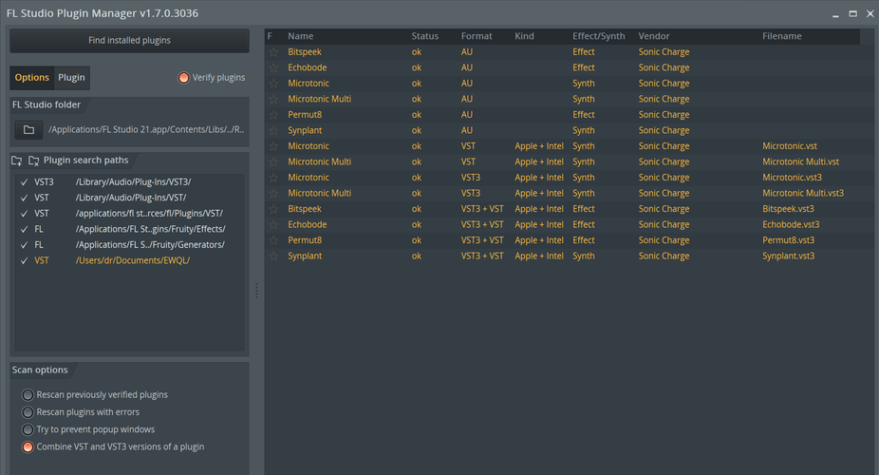Sort list by Status column header
Screen dimensions: 879x475
pos(425,36)
